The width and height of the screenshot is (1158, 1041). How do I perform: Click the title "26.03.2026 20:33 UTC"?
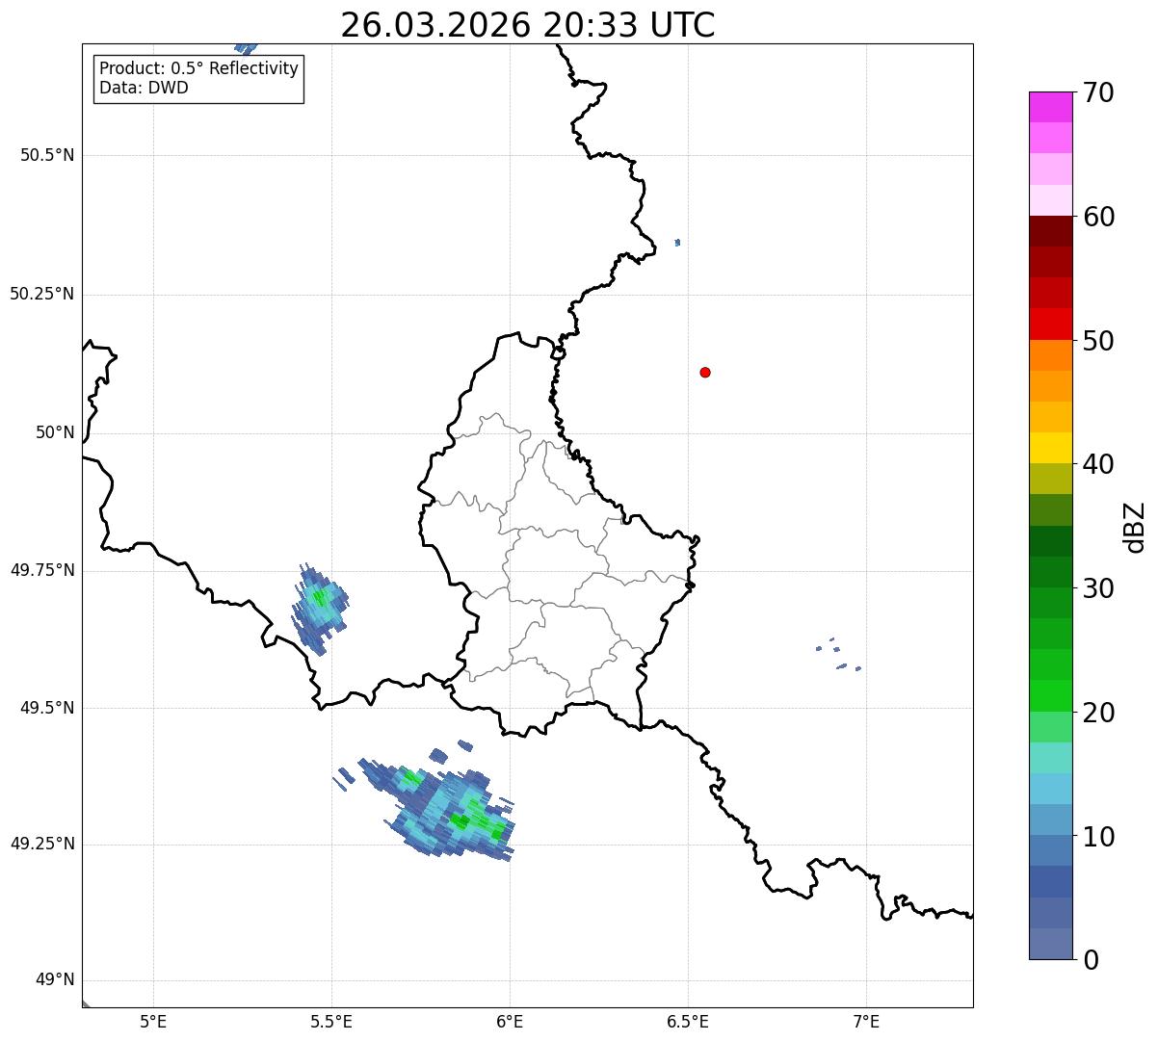coord(527,25)
